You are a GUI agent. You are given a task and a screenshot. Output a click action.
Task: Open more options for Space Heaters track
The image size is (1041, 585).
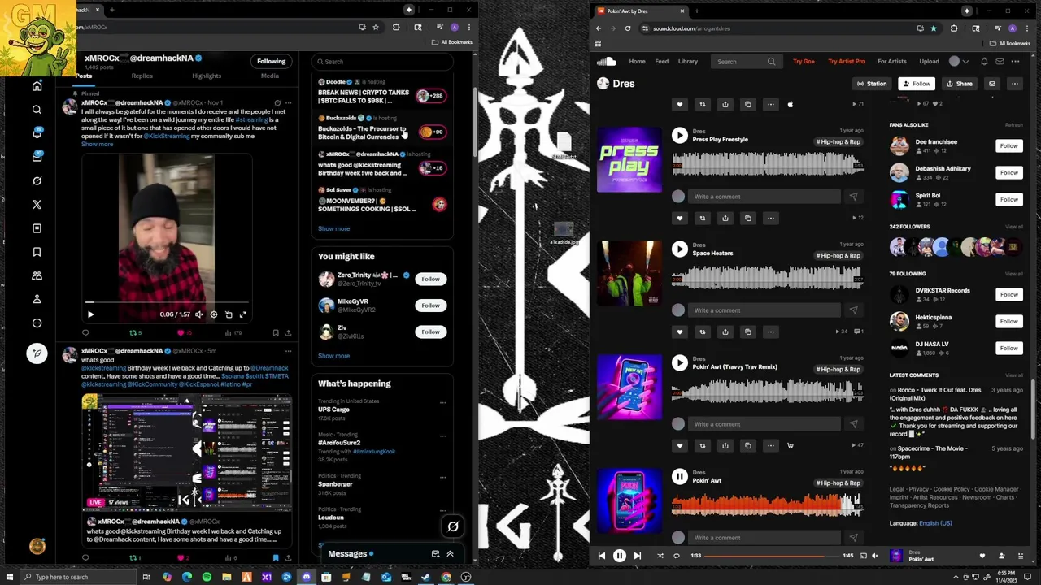(771, 331)
